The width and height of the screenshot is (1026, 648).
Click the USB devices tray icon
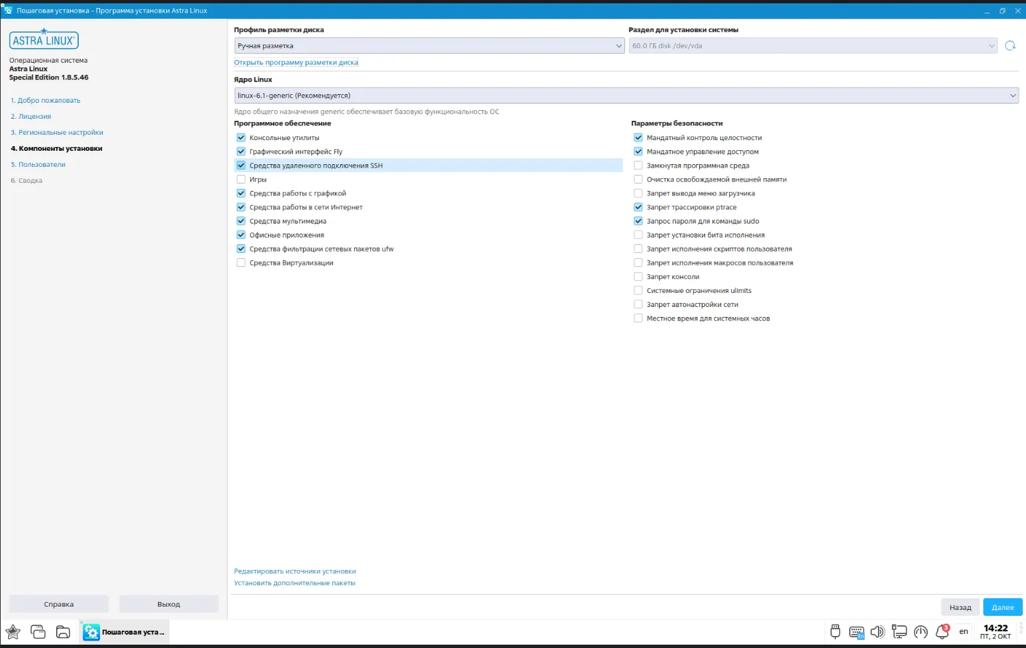coord(835,631)
